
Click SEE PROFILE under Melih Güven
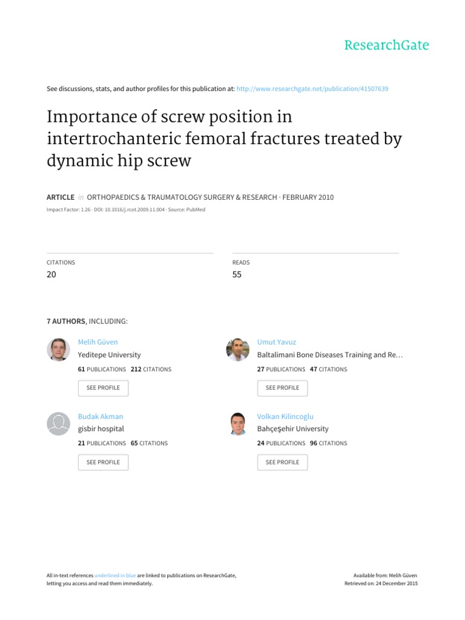103,388
